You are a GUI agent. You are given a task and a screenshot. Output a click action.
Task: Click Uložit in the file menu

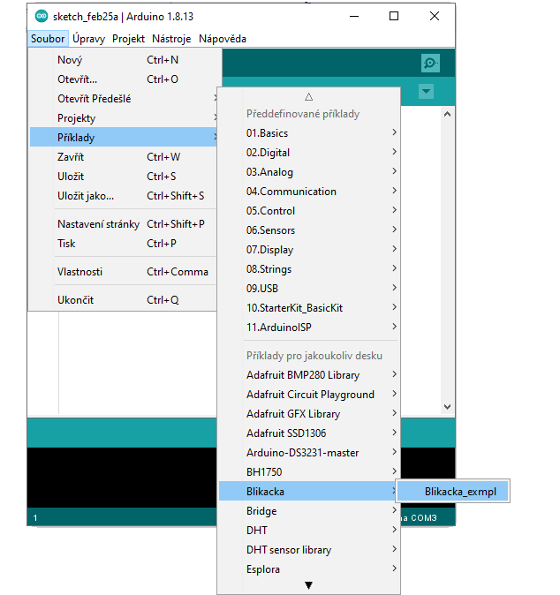click(123, 177)
